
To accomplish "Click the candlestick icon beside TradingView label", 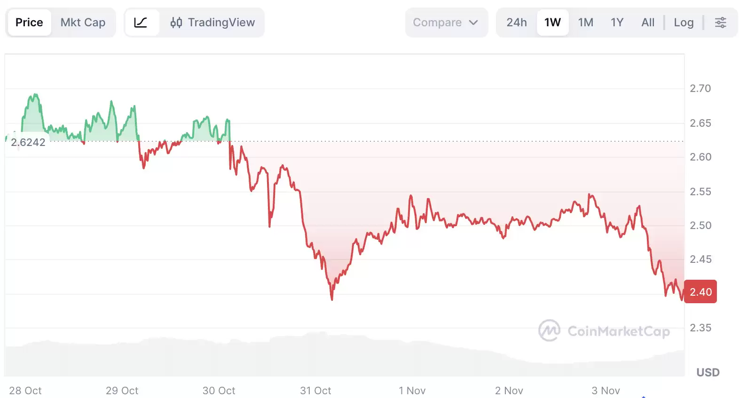I will 177,22.
